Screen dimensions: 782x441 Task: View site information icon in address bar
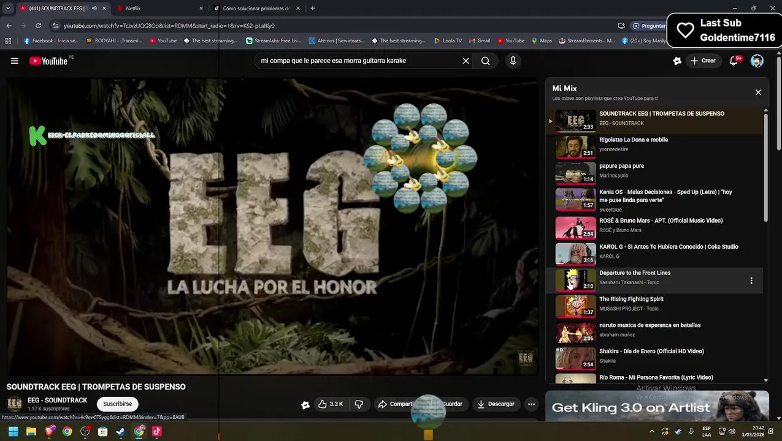point(56,26)
